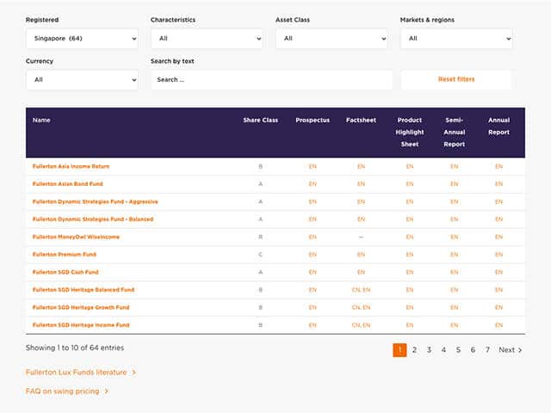Image resolution: width=551 pixels, height=413 pixels.
Task: Open CN, EN Factsheet for SGD Heritage Balanced Fund
Action: tap(361, 290)
